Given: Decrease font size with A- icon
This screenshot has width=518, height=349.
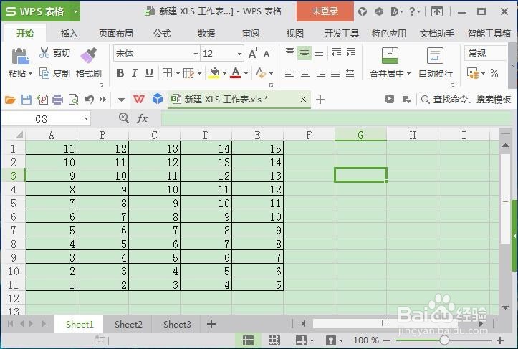Looking at the screenshot, I should pos(267,53).
